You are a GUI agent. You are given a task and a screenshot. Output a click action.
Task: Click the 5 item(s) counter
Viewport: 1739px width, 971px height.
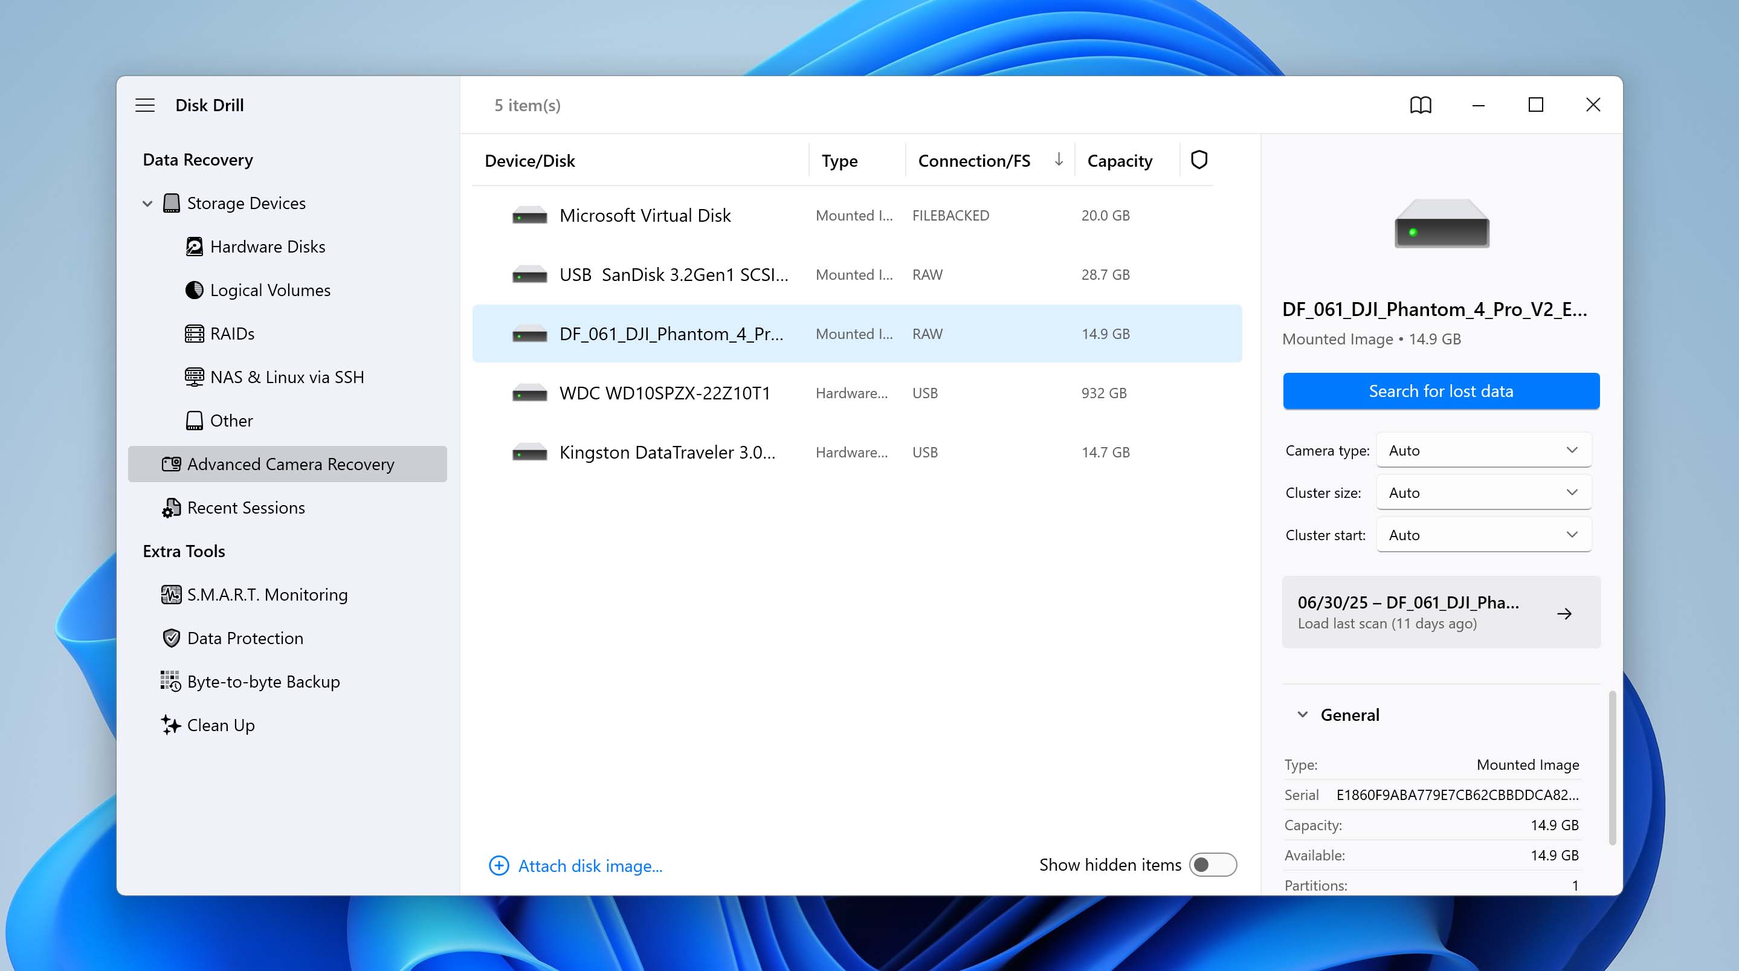[528, 105]
